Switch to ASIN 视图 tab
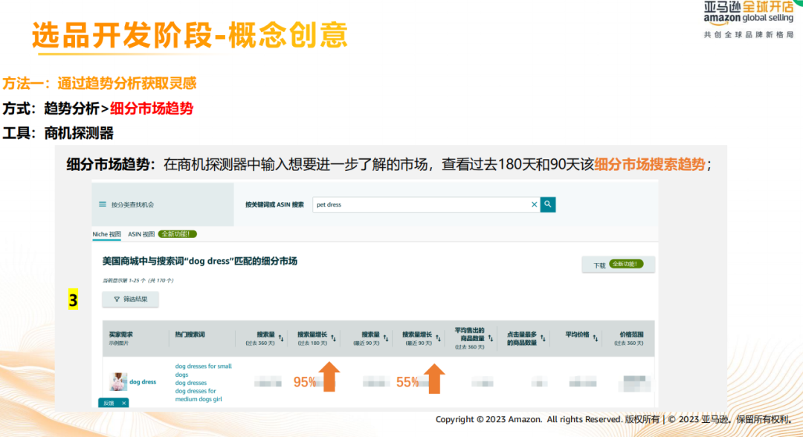Image resolution: width=803 pixels, height=437 pixels. tap(141, 234)
